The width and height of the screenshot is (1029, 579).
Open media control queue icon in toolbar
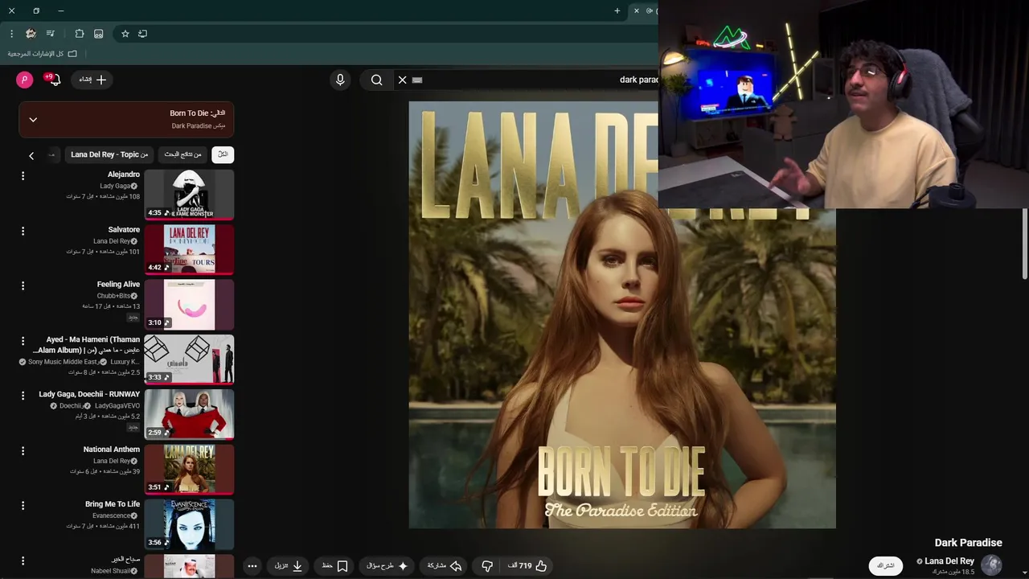[51, 34]
